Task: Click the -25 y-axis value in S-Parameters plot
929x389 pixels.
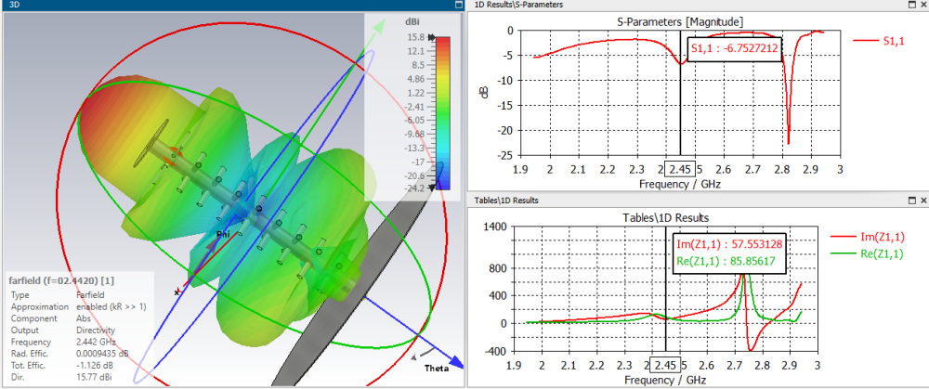Action: (x=506, y=155)
